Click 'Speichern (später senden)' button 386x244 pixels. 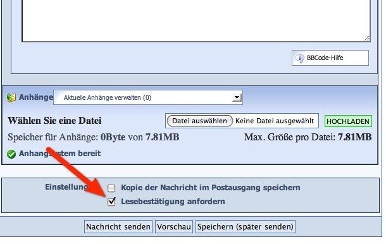(x=246, y=226)
